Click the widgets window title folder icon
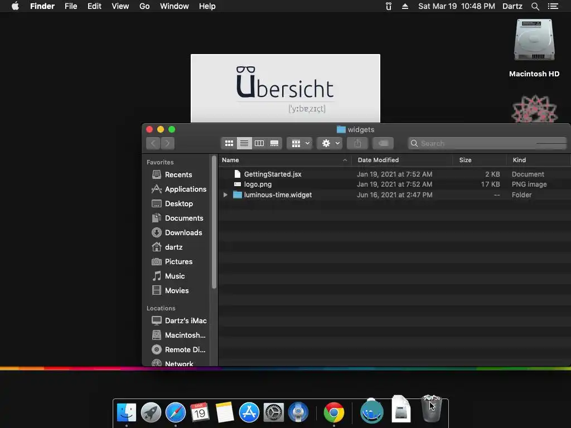571x428 pixels. [x=341, y=129]
